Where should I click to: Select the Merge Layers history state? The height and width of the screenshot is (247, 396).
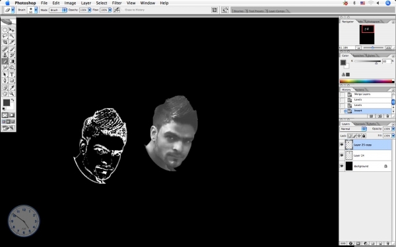[x=362, y=94]
